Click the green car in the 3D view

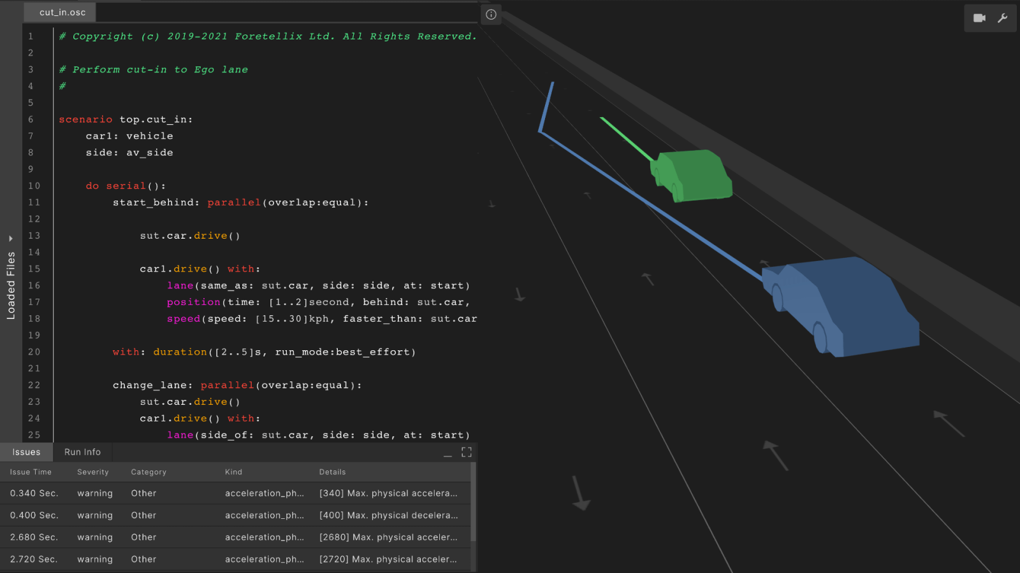point(692,175)
